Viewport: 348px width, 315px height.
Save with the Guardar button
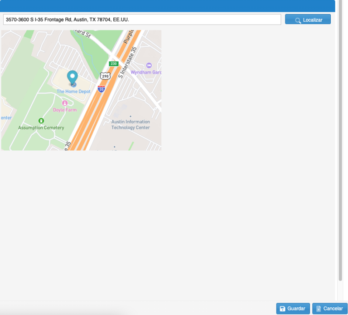click(293, 309)
